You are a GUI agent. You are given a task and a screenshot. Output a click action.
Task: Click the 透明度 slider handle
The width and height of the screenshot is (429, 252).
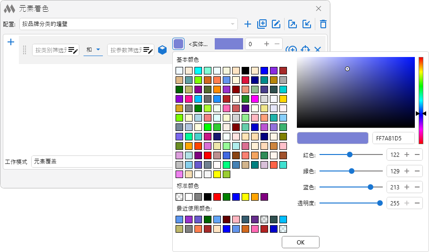pos(379,203)
